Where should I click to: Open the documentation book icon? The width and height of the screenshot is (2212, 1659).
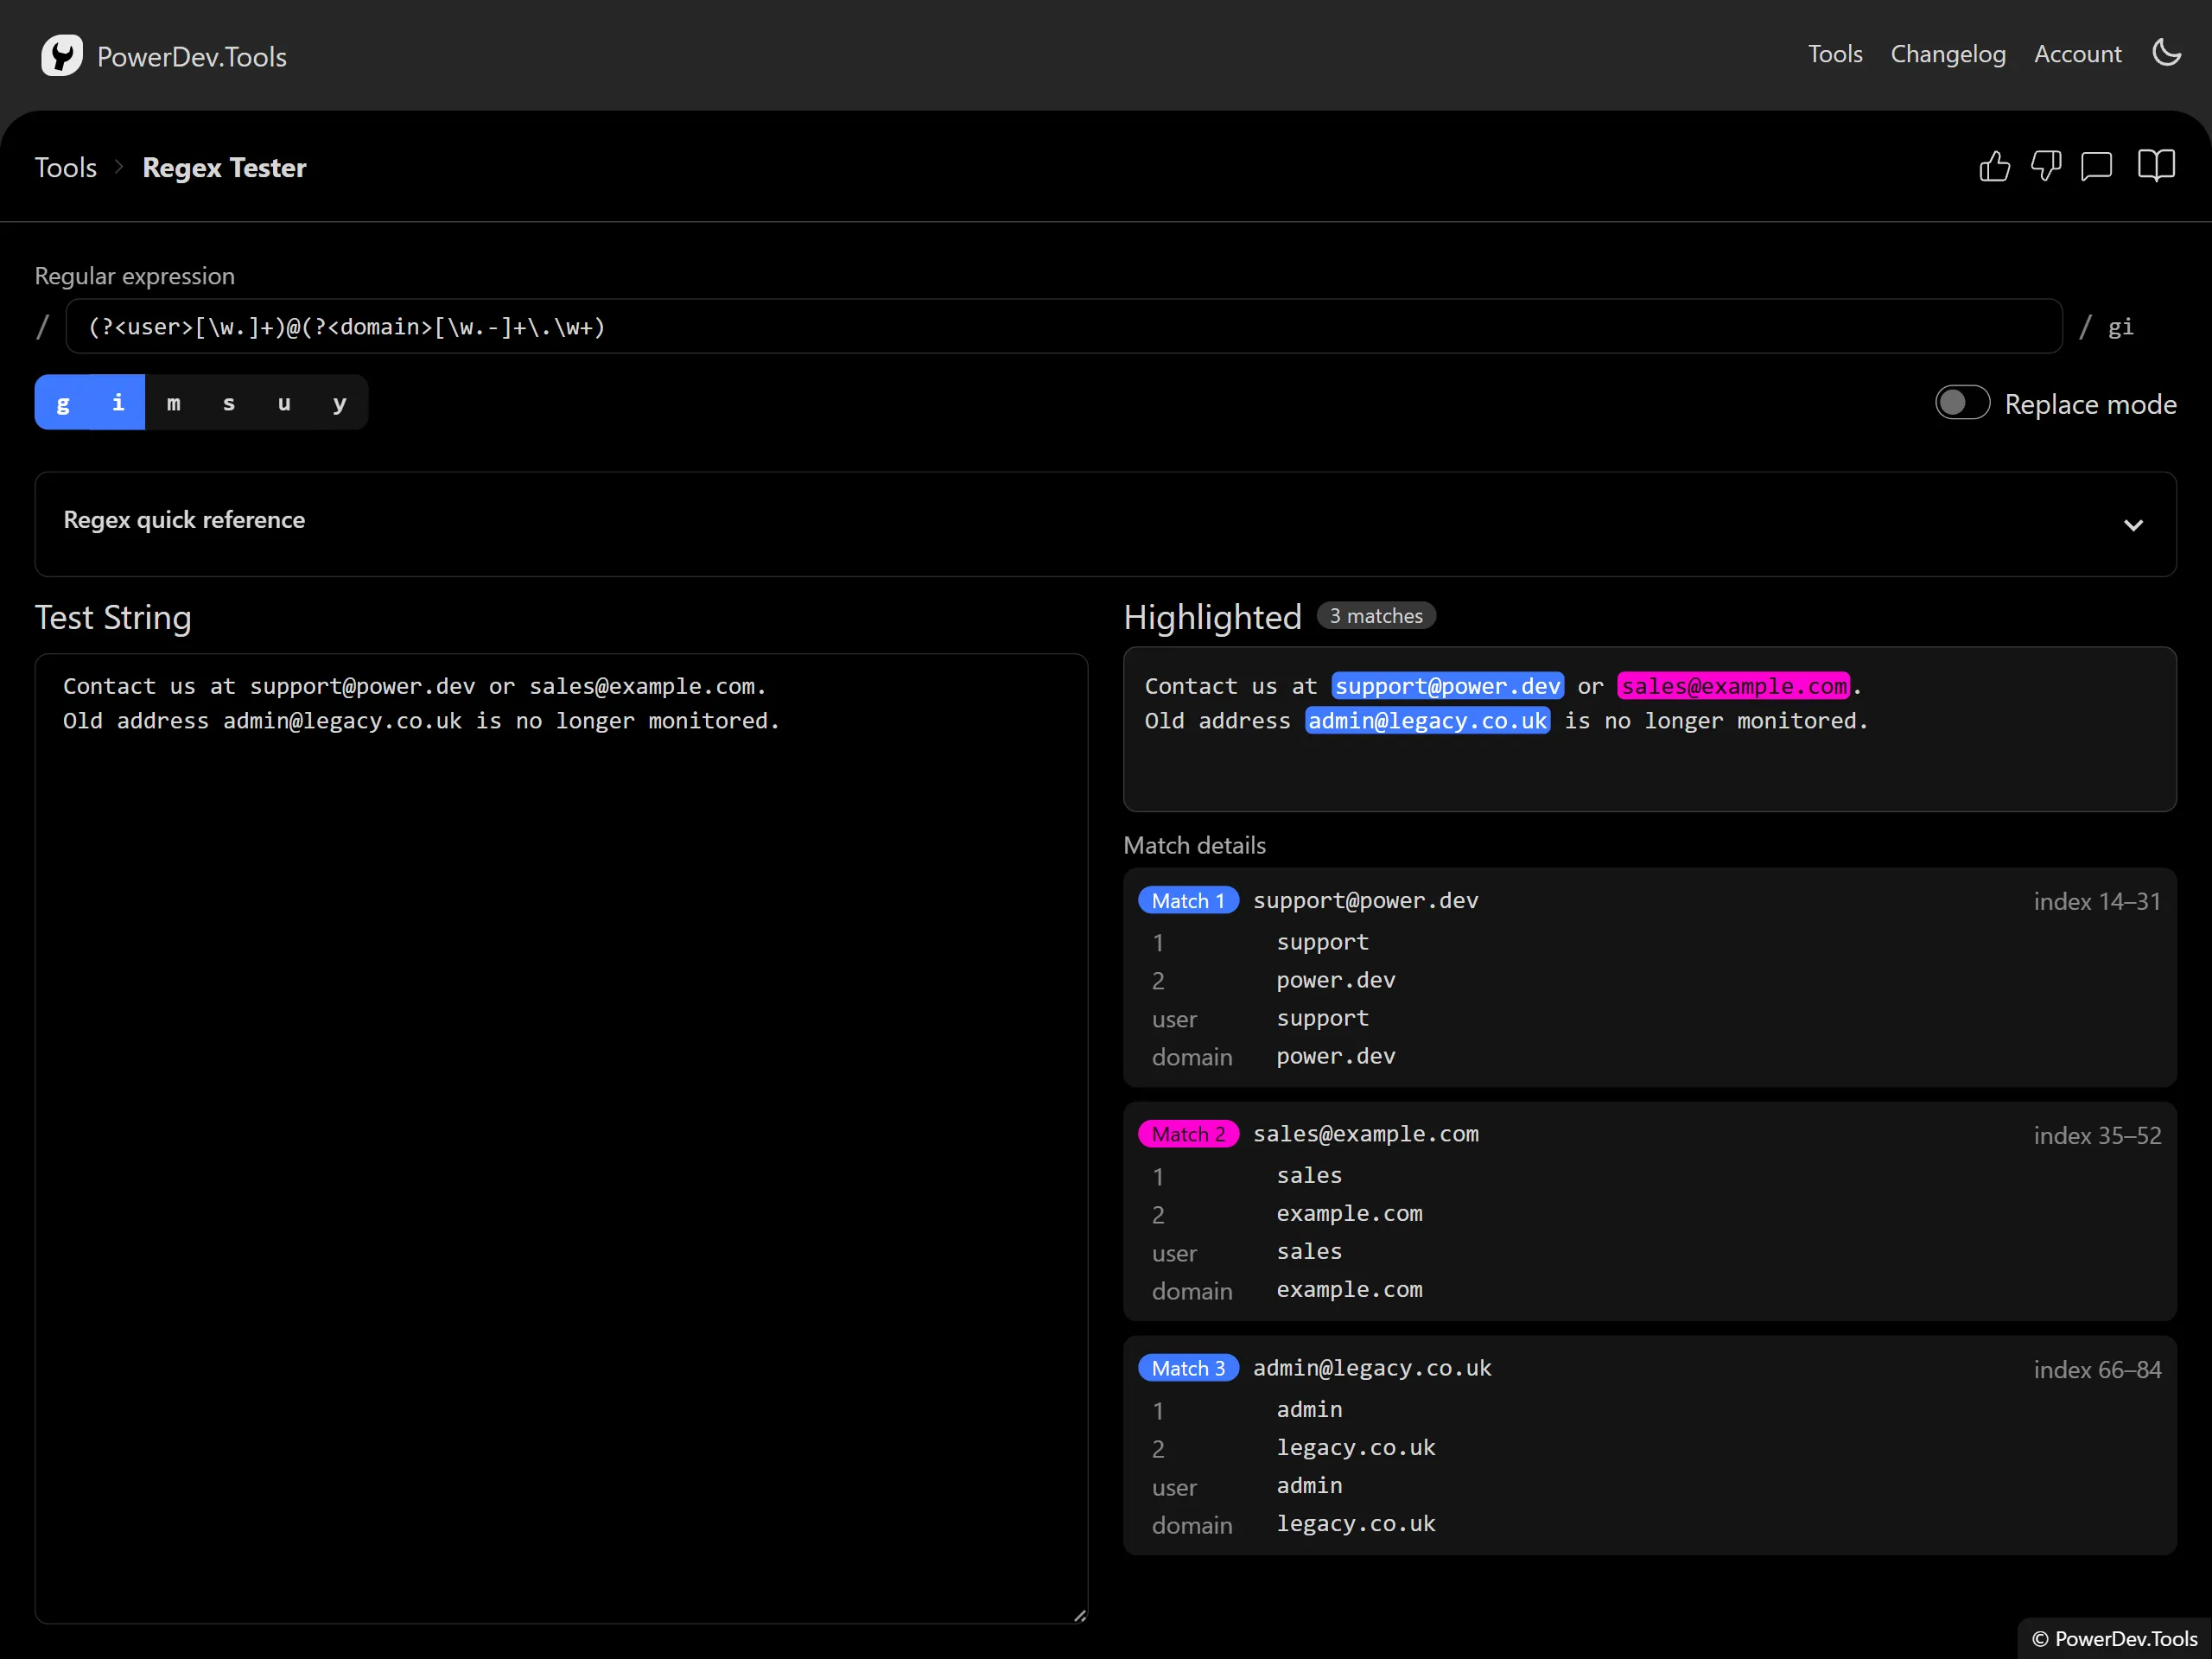(x=2156, y=166)
